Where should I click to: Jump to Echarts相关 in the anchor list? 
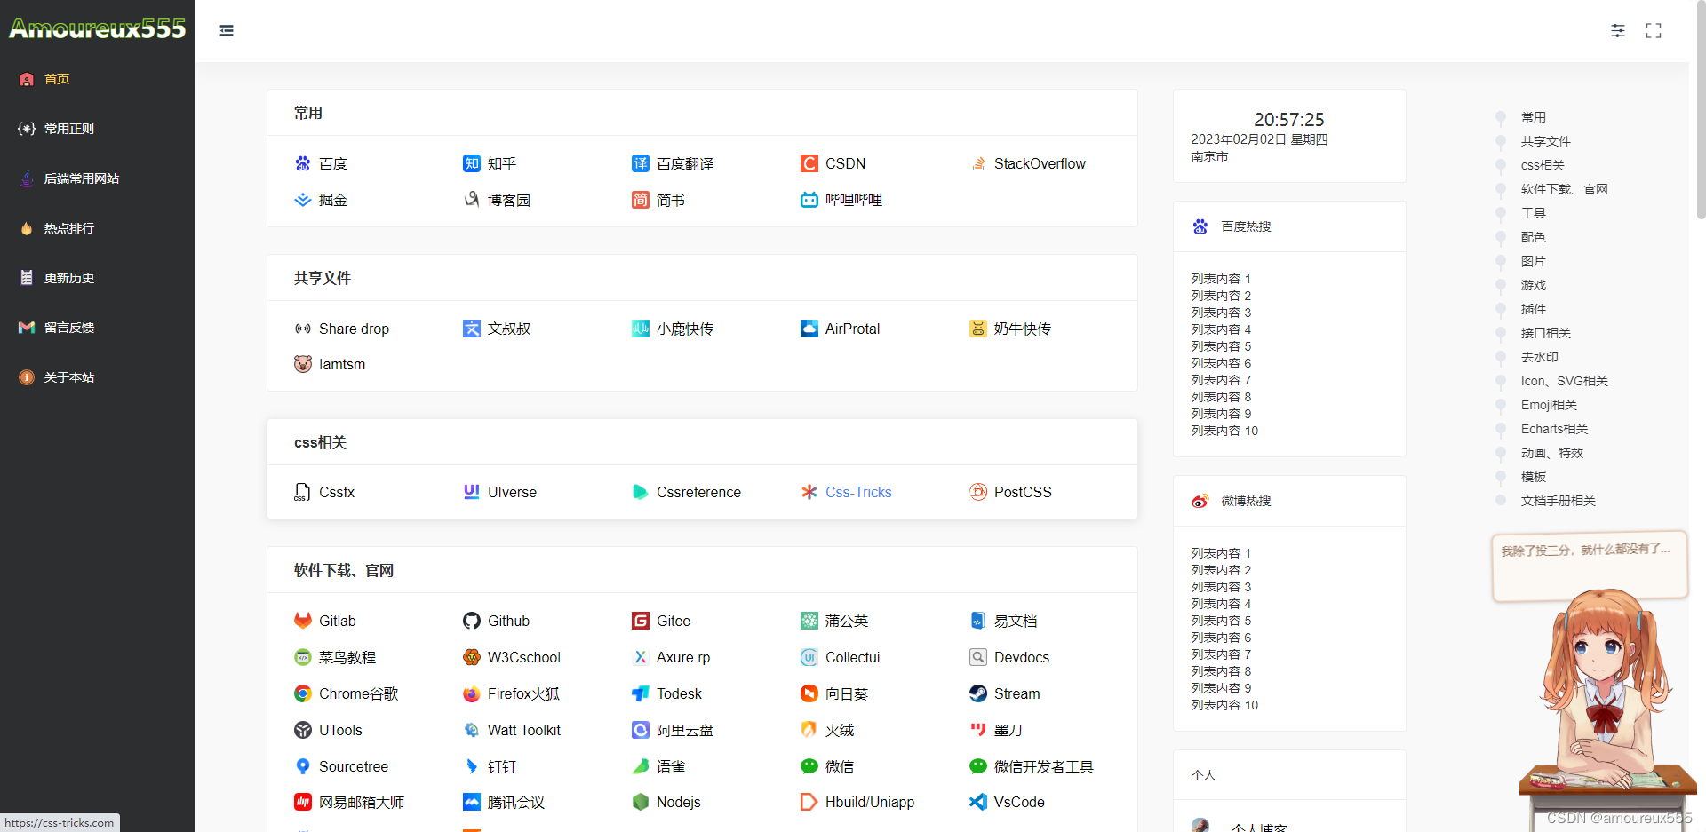pyautogui.click(x=1554, y=429)
